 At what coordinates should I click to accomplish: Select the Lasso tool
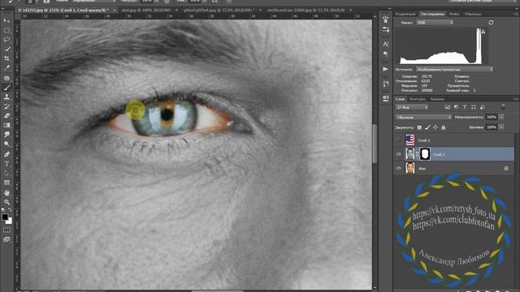click(x=6, y=40)
